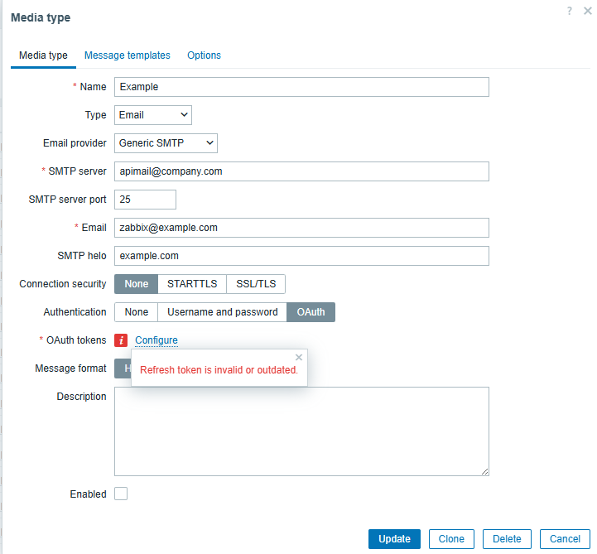Open the Options tab
The width and height of the screenshot is (597, 554).
(x=204, y=55)
